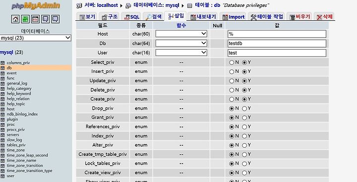
Task: Click the 데이터베이스: mysql breadcrumb link
Action: 156,5
